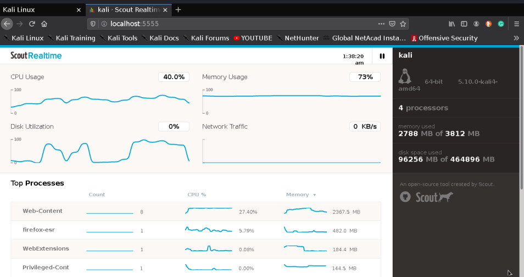Open the Library bookshelf icon
This screenshot has width=524, height=277.
452,24
